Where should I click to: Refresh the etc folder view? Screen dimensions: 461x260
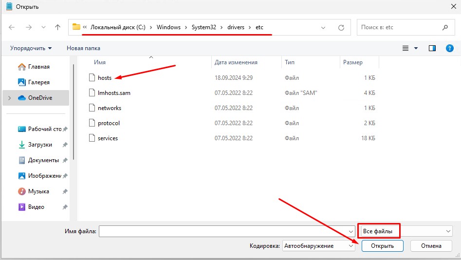[x=341, y=28]
